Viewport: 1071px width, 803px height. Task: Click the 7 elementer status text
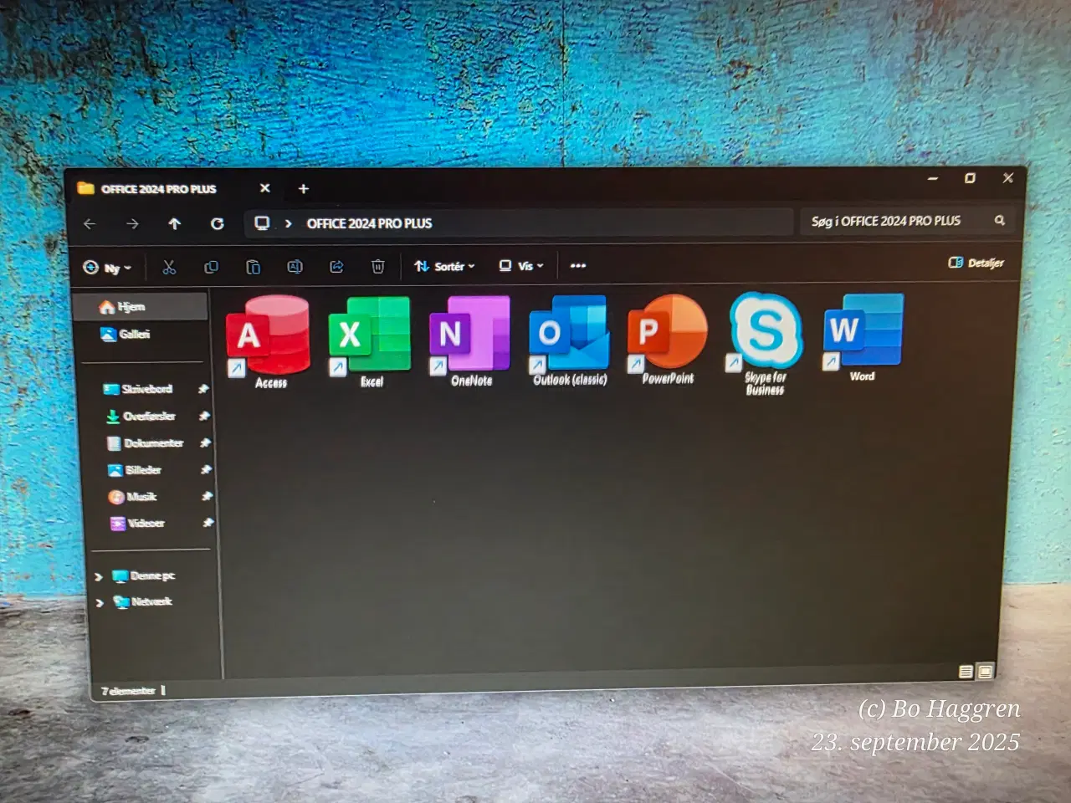pos(128,691)
